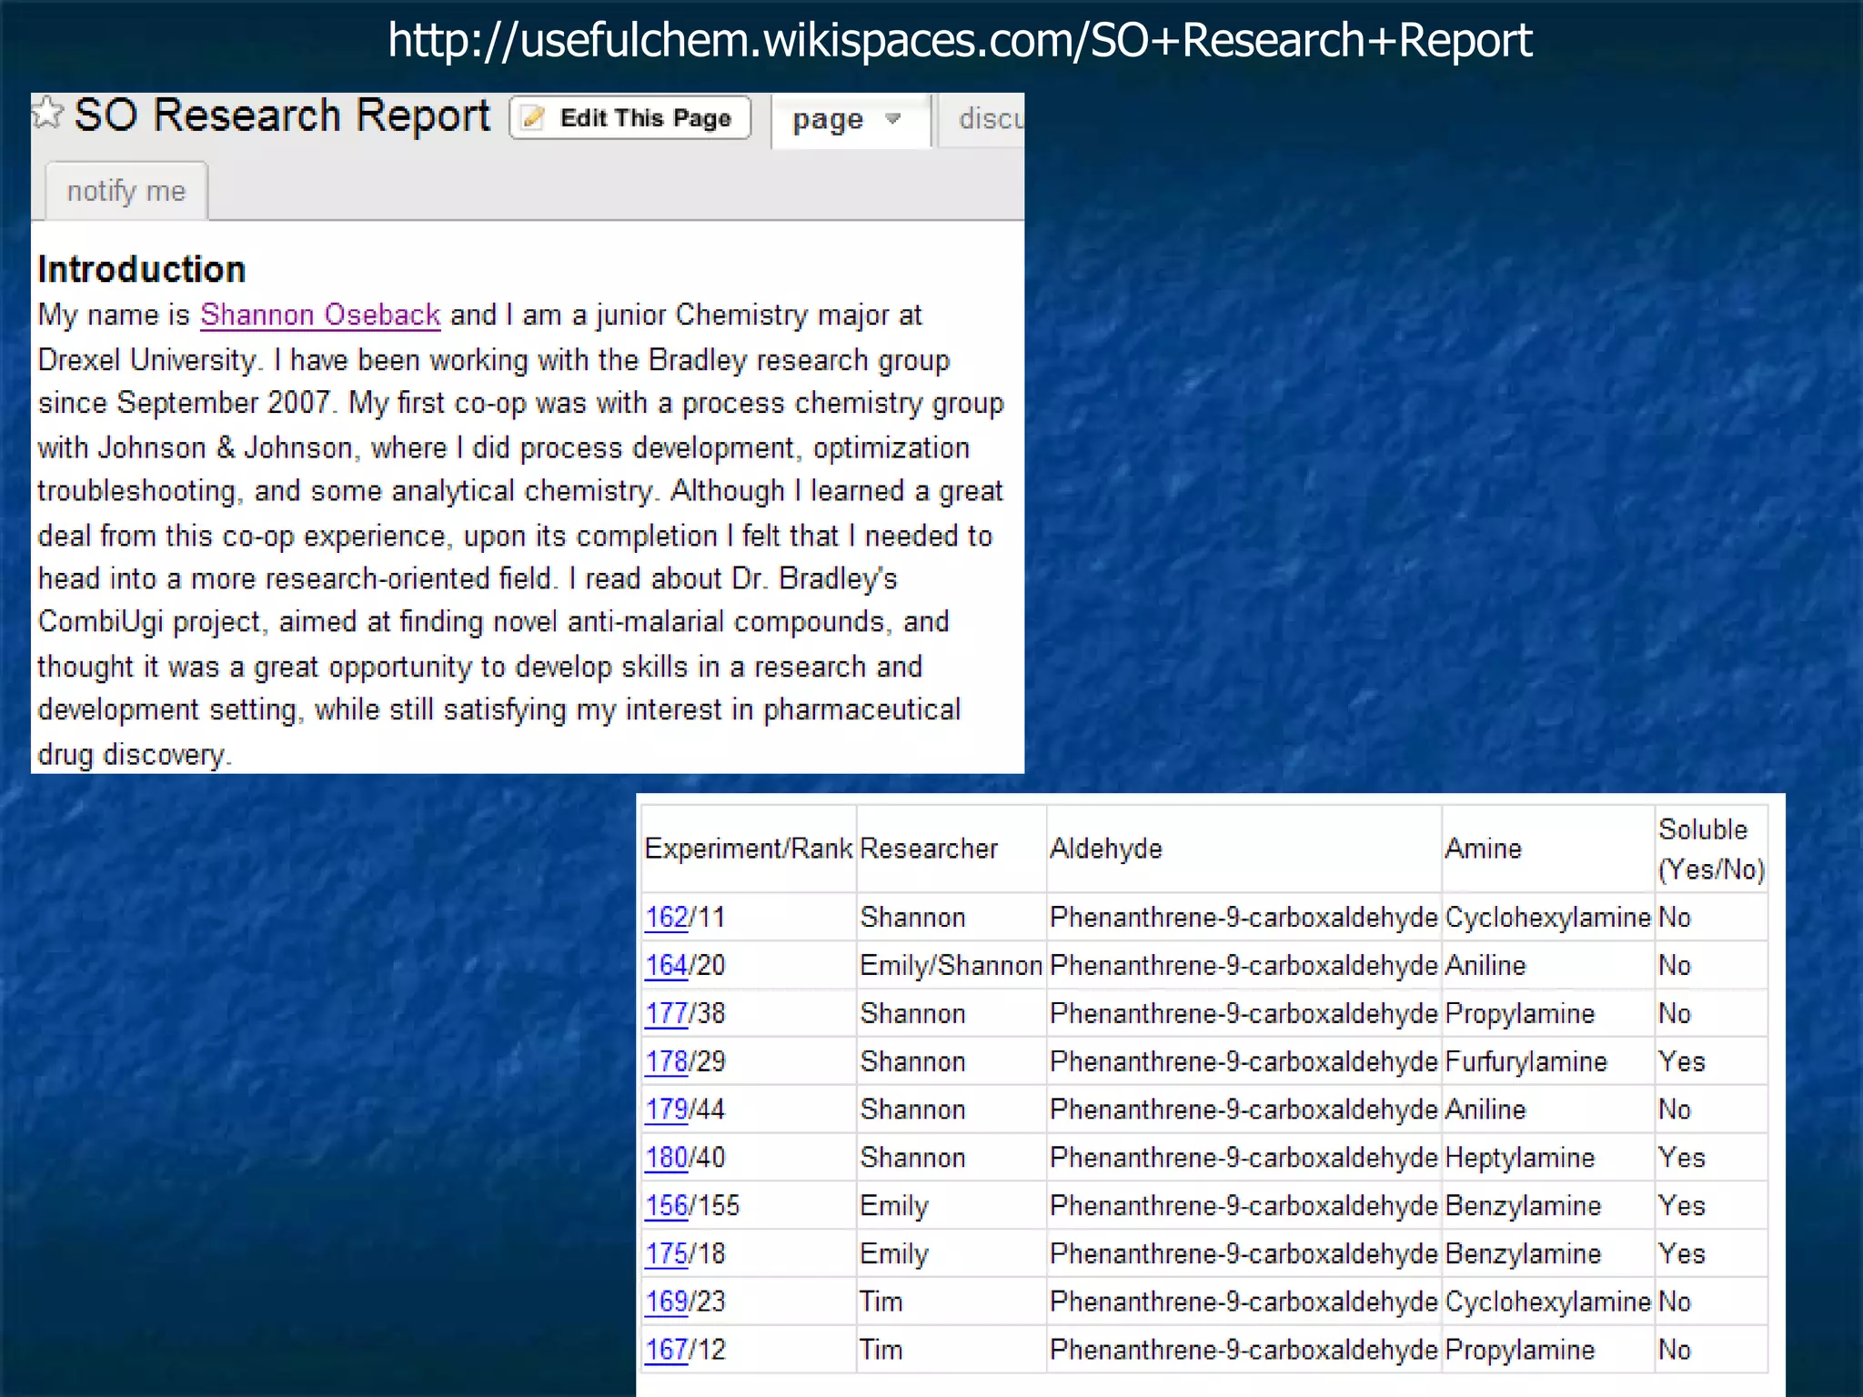Click Yes solubility in experiment 180 row
Screen dimensions: 1863x1397
tap(1682, 1158)
